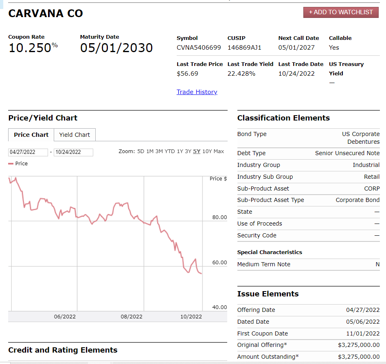Click the Add to Watchlist button
Viewport: 386px width, 364px height.
coord(341,12)
